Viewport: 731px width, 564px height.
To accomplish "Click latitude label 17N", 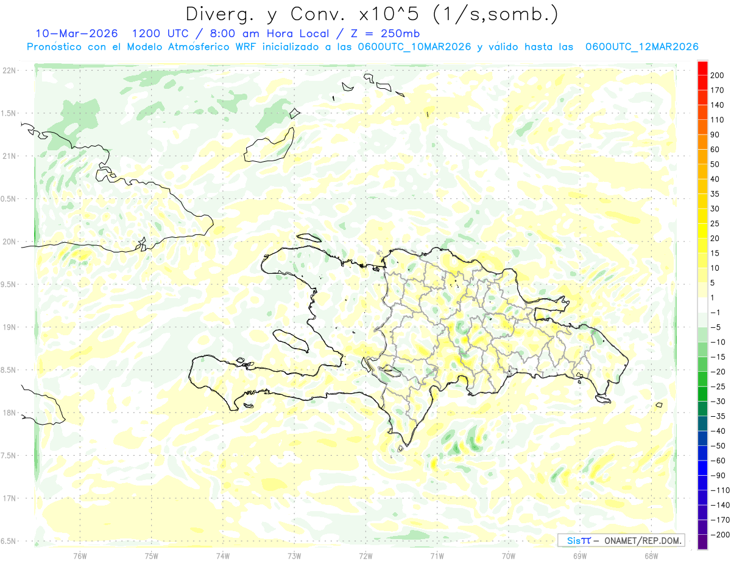I will click(x=9, y=498).
